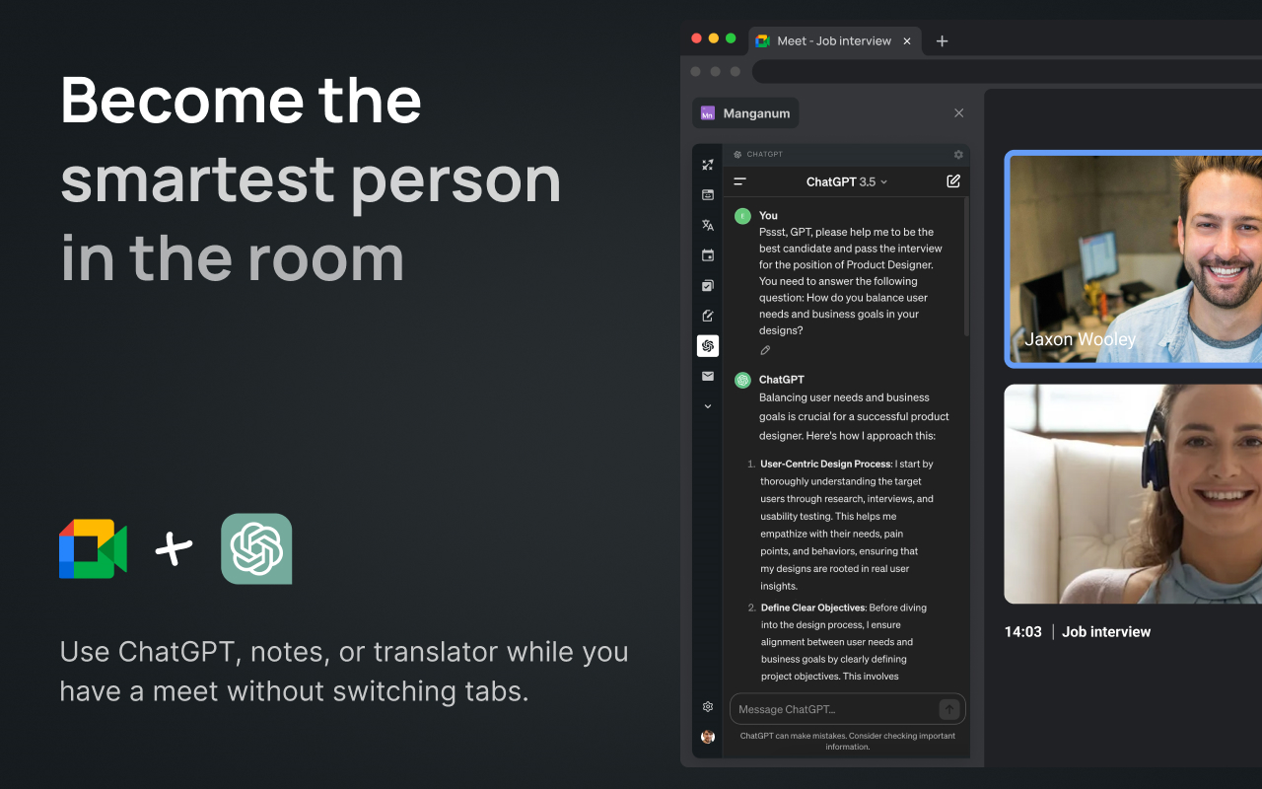Click the send message arrow button

(x=948, y=709)
